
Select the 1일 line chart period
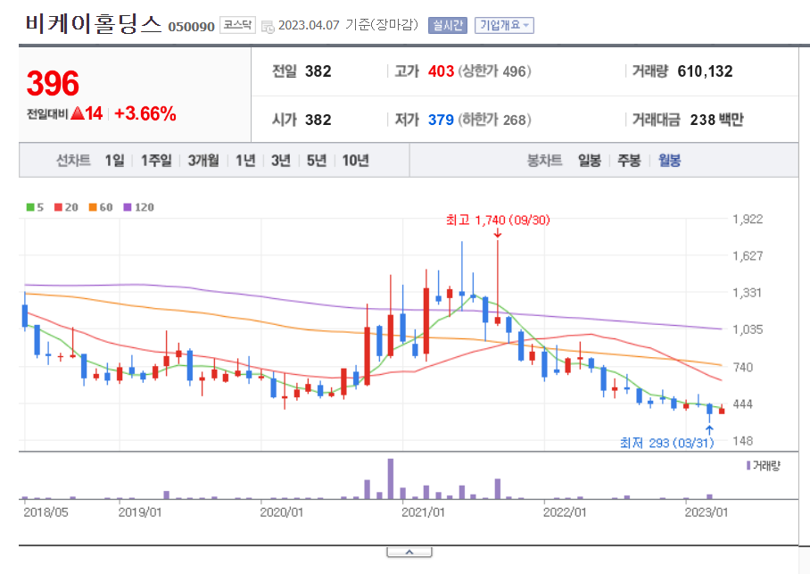click(115, 161)
